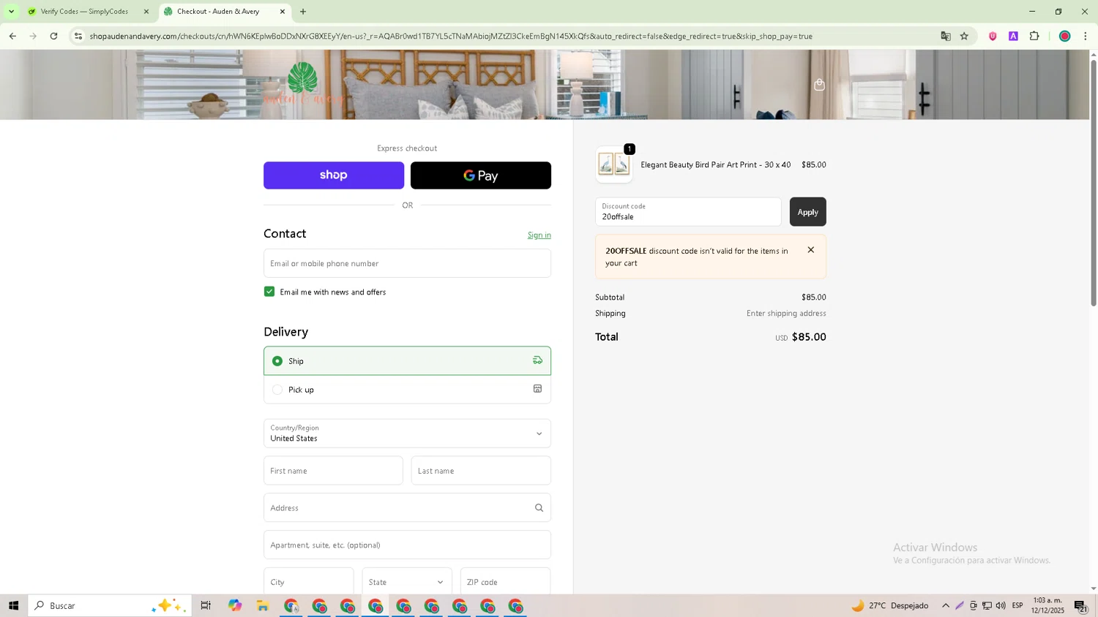
Task: Open the red shield extension
Action: pyautogui.click(x=993, y=36)
